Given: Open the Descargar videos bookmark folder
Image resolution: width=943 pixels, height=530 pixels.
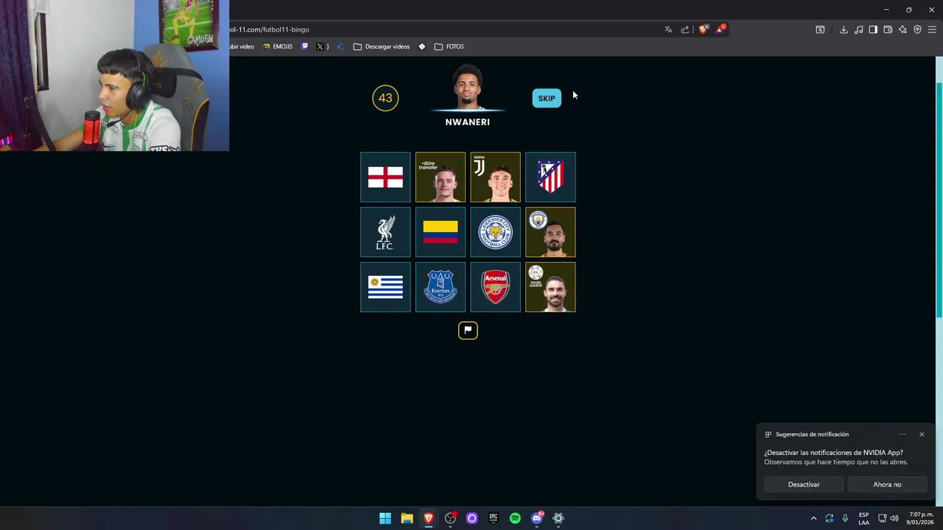Looking at the screenshot, I should coord(382,46).
